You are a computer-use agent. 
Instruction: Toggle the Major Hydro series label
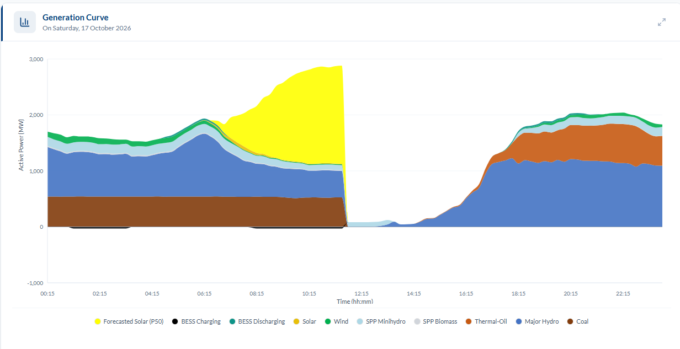[541, 321]
